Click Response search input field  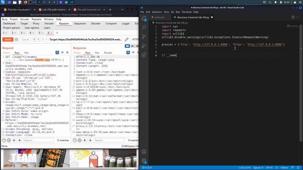(109, 140)
